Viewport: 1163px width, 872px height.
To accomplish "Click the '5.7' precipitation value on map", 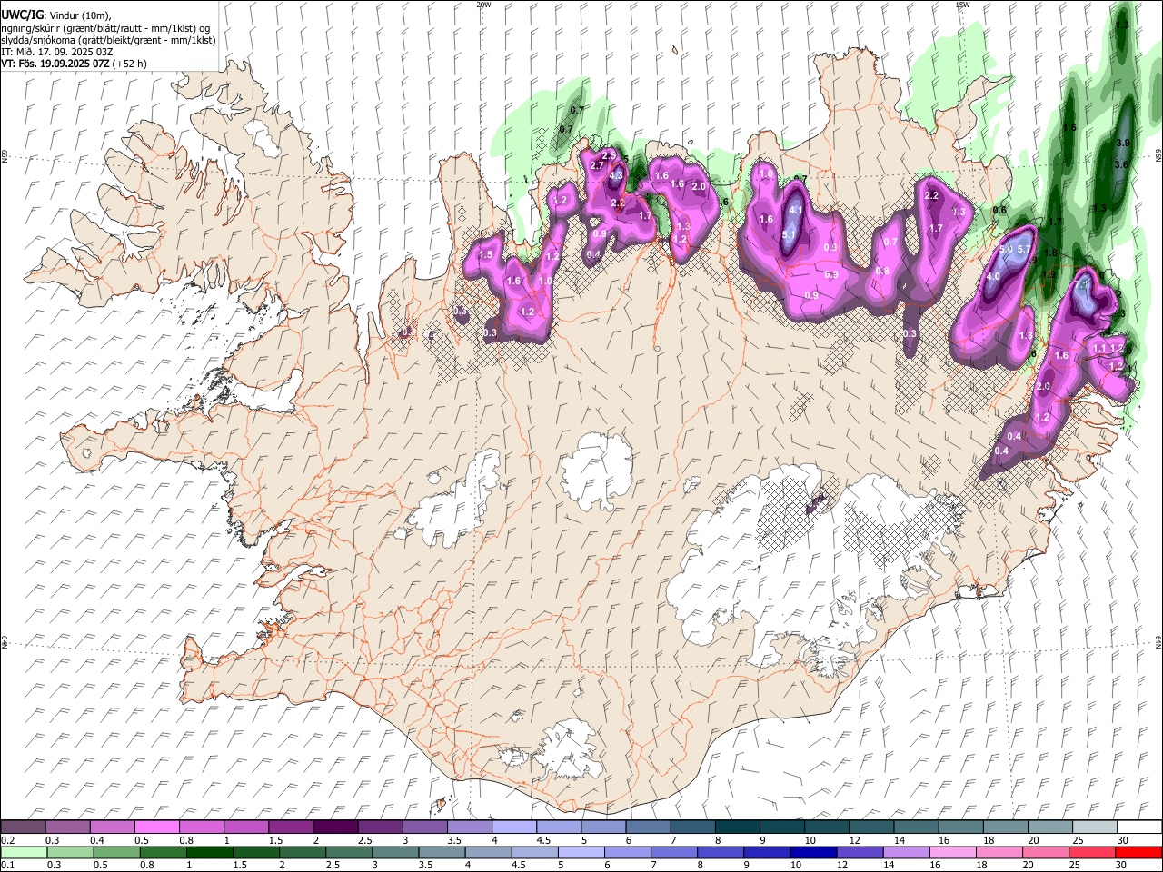I will click(1023, 249).
